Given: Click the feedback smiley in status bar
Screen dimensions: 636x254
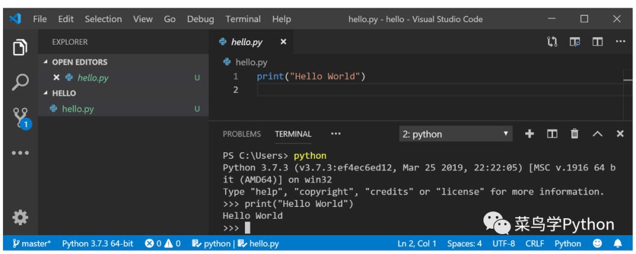Looking at the screenshot, I should pyautogui.click(x=598, y=243).
